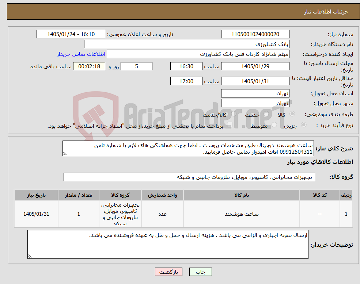The image size is (360, 284).
Task: Select the کالا radio button
Action: [292, 114]
